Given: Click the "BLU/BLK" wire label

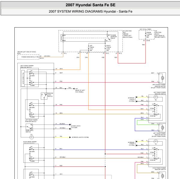Looking at the screenshot, I should point(62,124).
